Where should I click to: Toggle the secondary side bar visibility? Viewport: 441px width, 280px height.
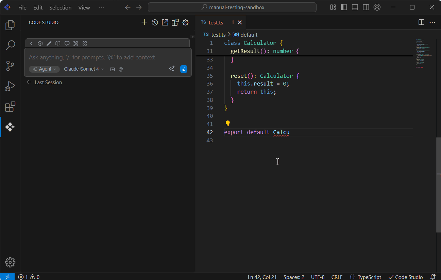coord(366,7)
